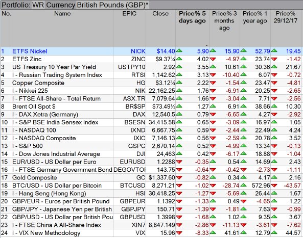
Task: Click the red arrow beside EURUSD -0.35
Action: click(179, 162)
